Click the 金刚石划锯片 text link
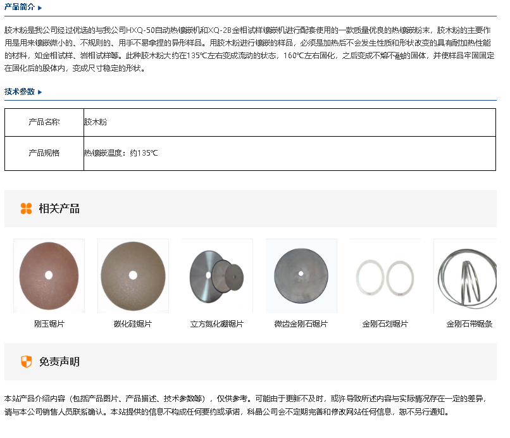This screenshot has width=510, height=438. tap(385, 324)
